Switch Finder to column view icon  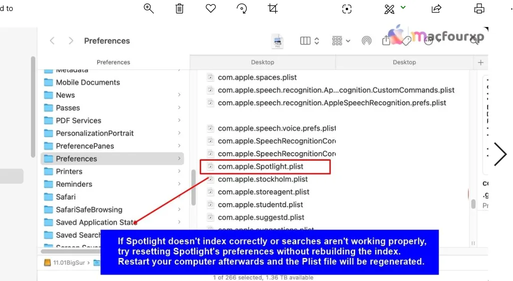coord(305,40)
